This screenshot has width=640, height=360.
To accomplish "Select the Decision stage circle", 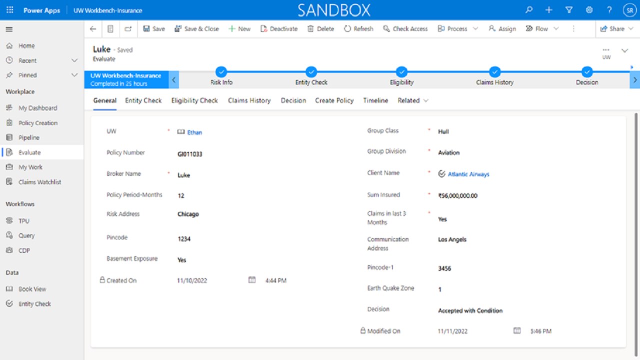I will click(x=587, y=72).
